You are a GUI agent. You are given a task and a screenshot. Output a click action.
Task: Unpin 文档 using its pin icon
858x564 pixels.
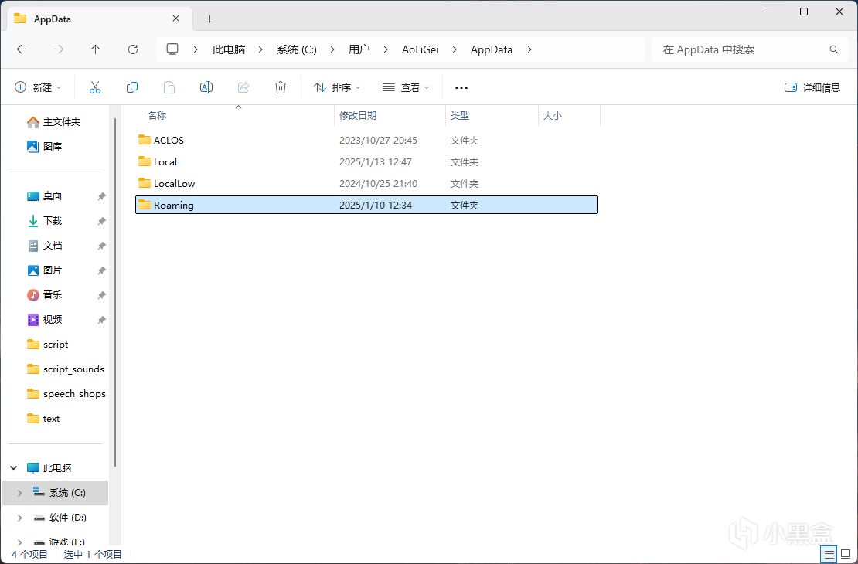pyautogui.click(x=101, y=246)
